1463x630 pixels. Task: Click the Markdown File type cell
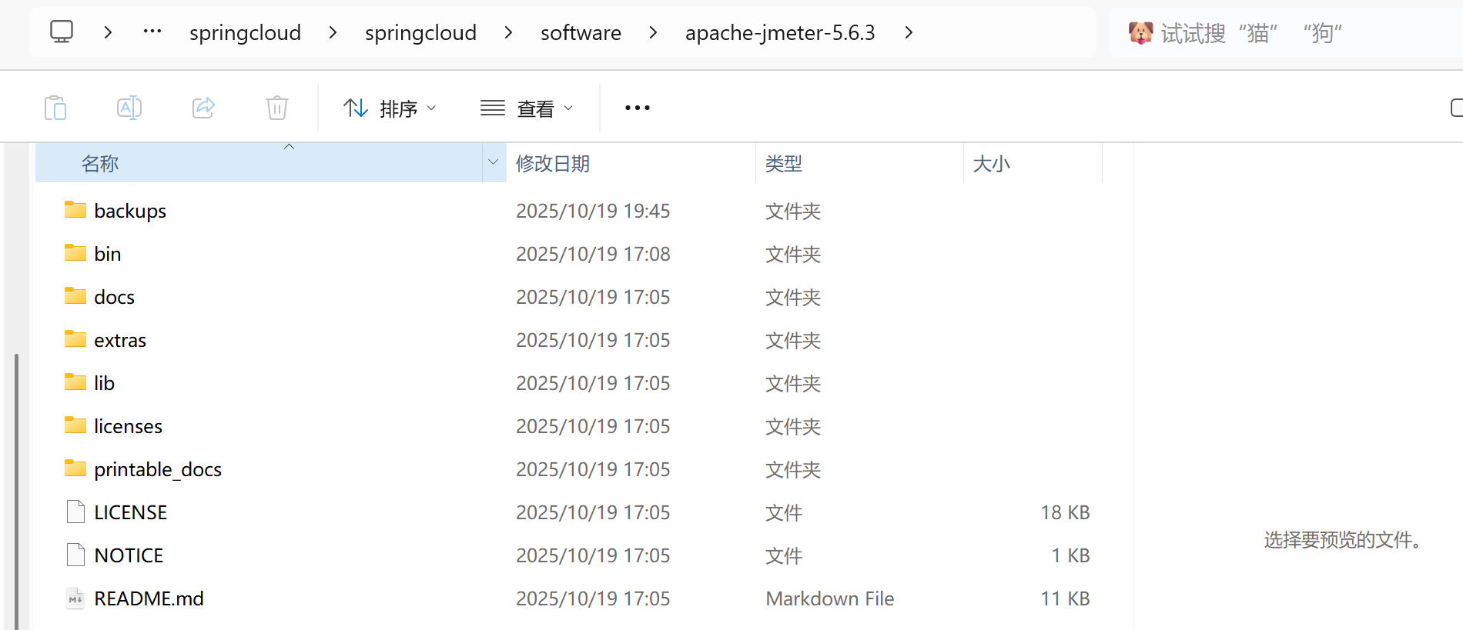[x=830, y=598]
